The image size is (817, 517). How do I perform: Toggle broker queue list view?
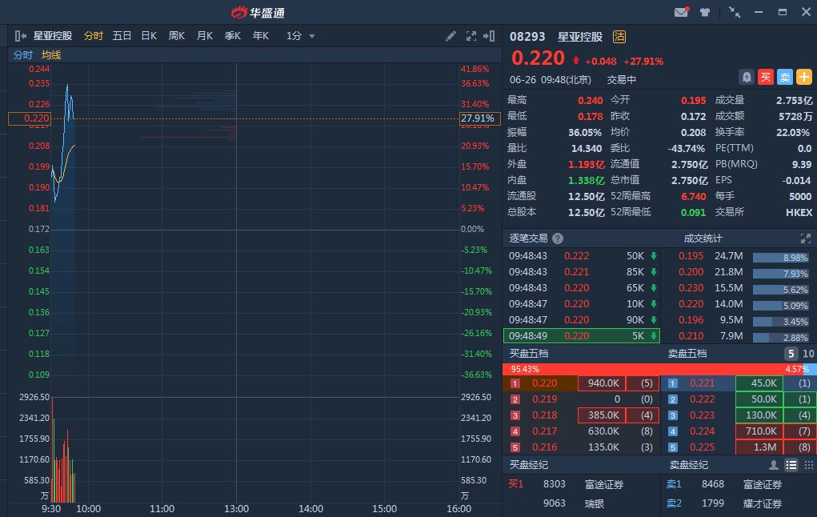tap(791, 465)
